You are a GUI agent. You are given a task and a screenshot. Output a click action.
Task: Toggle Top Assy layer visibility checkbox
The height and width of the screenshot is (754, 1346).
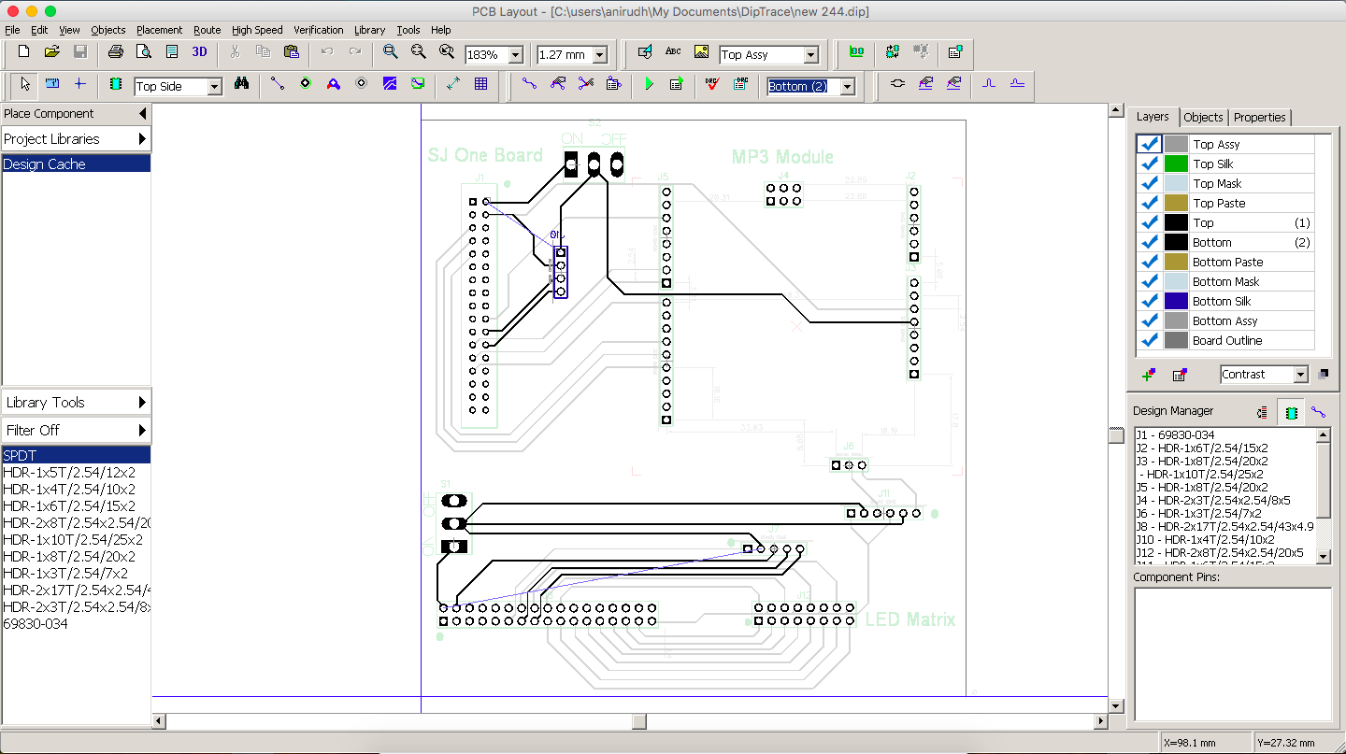(x=1150, y=144)
